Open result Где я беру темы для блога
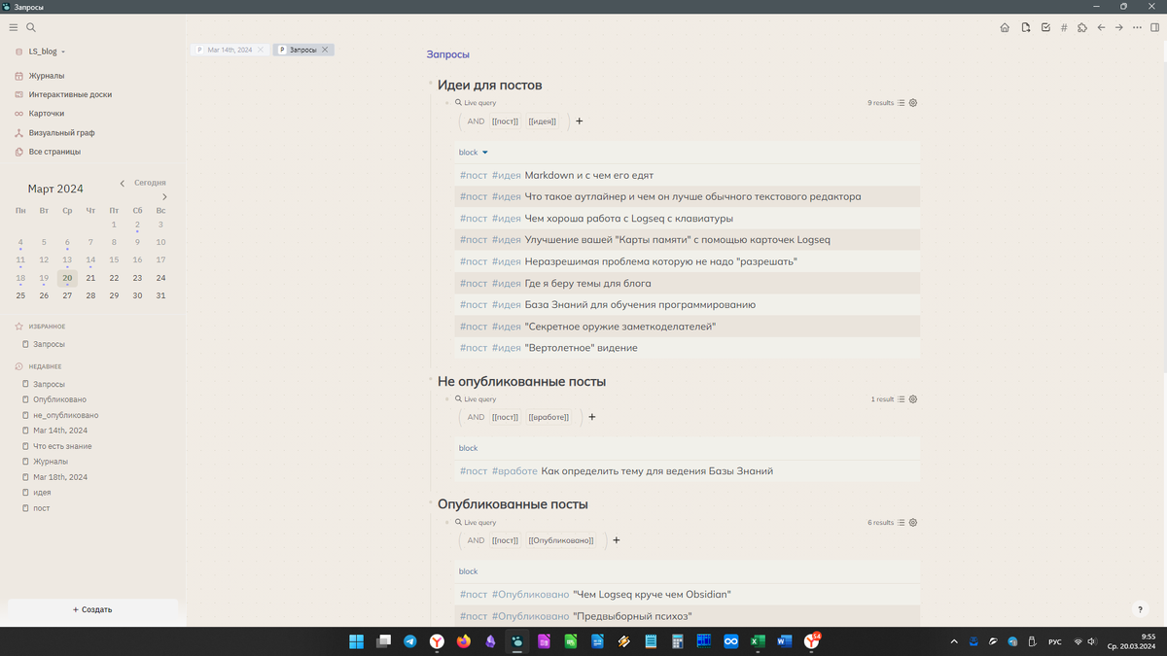This screenshot has width=1167, height=656. click(x=588, y=284)
